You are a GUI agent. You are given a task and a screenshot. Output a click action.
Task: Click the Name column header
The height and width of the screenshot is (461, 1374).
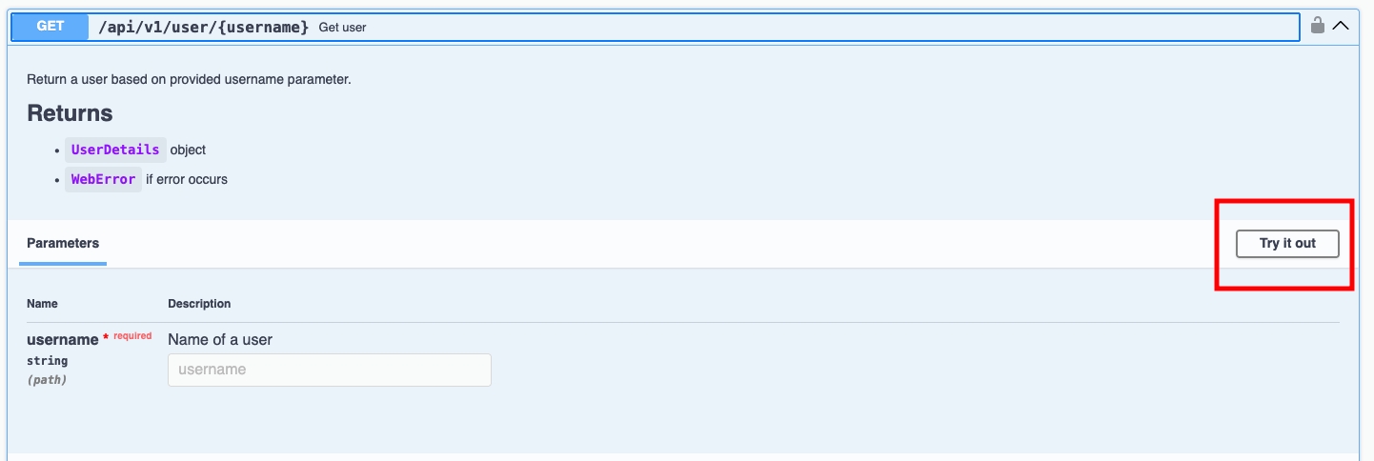point(42,304)
